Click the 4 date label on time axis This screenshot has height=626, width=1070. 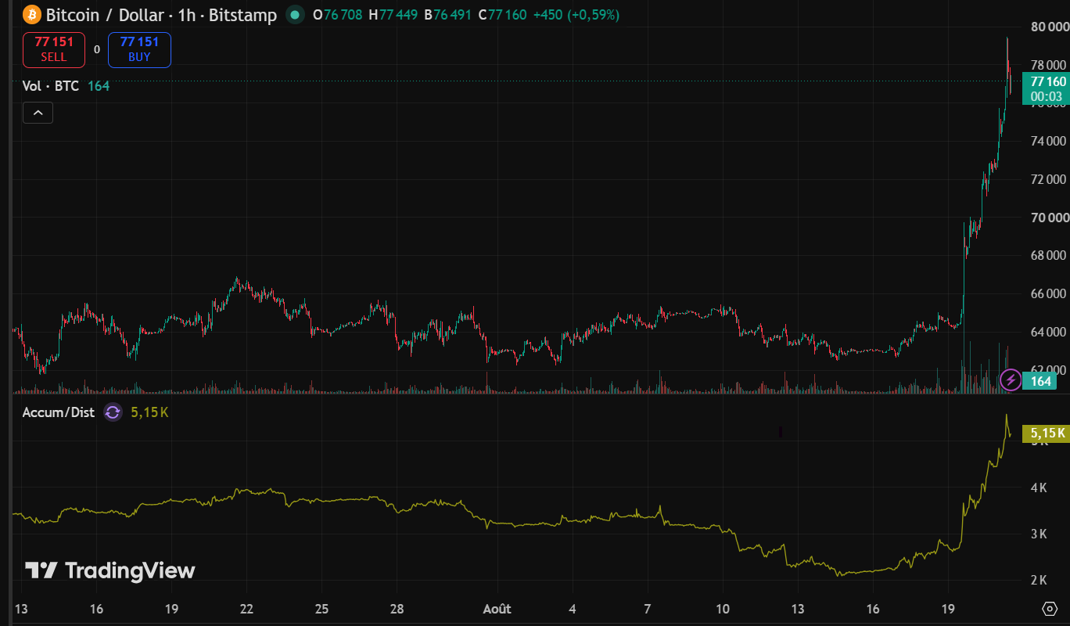(x=573, y=609)
